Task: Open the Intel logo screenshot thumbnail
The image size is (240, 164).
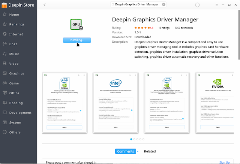Action: pyautogui.click(x=115, y=103)
